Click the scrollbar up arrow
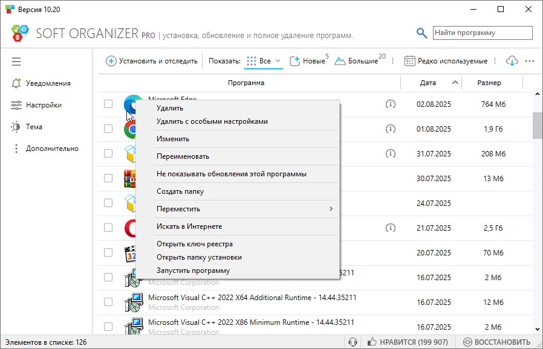543x349 pixels. [x=538, y=94]
